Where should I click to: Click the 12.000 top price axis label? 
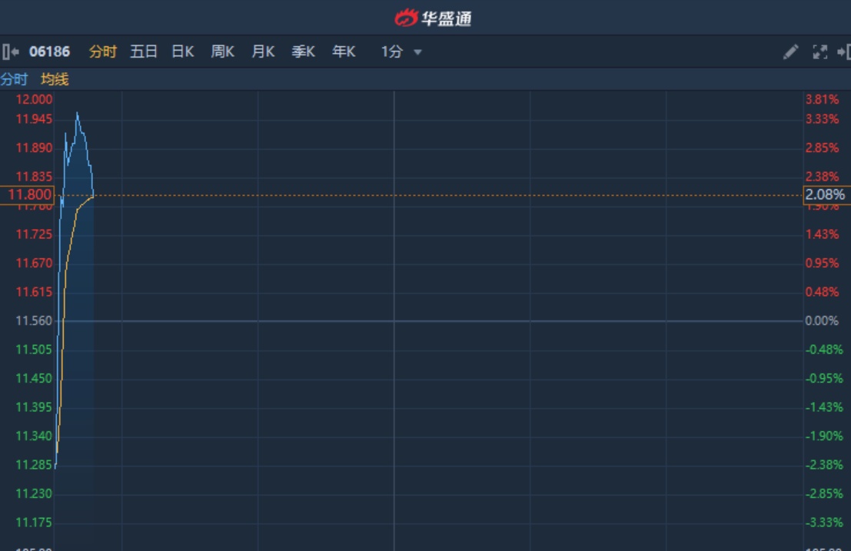click(x=35, y=99)
